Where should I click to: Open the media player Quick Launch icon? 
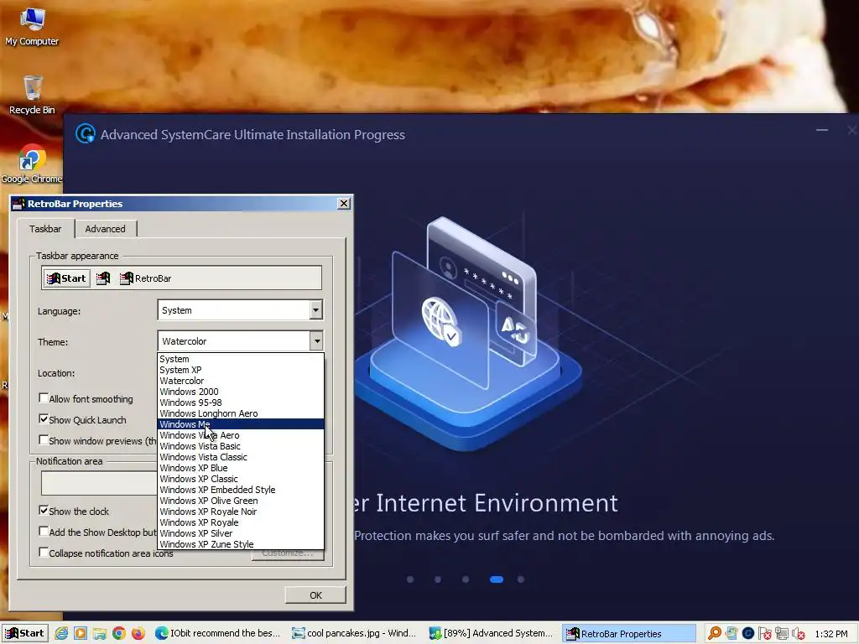tap(81, 634)
